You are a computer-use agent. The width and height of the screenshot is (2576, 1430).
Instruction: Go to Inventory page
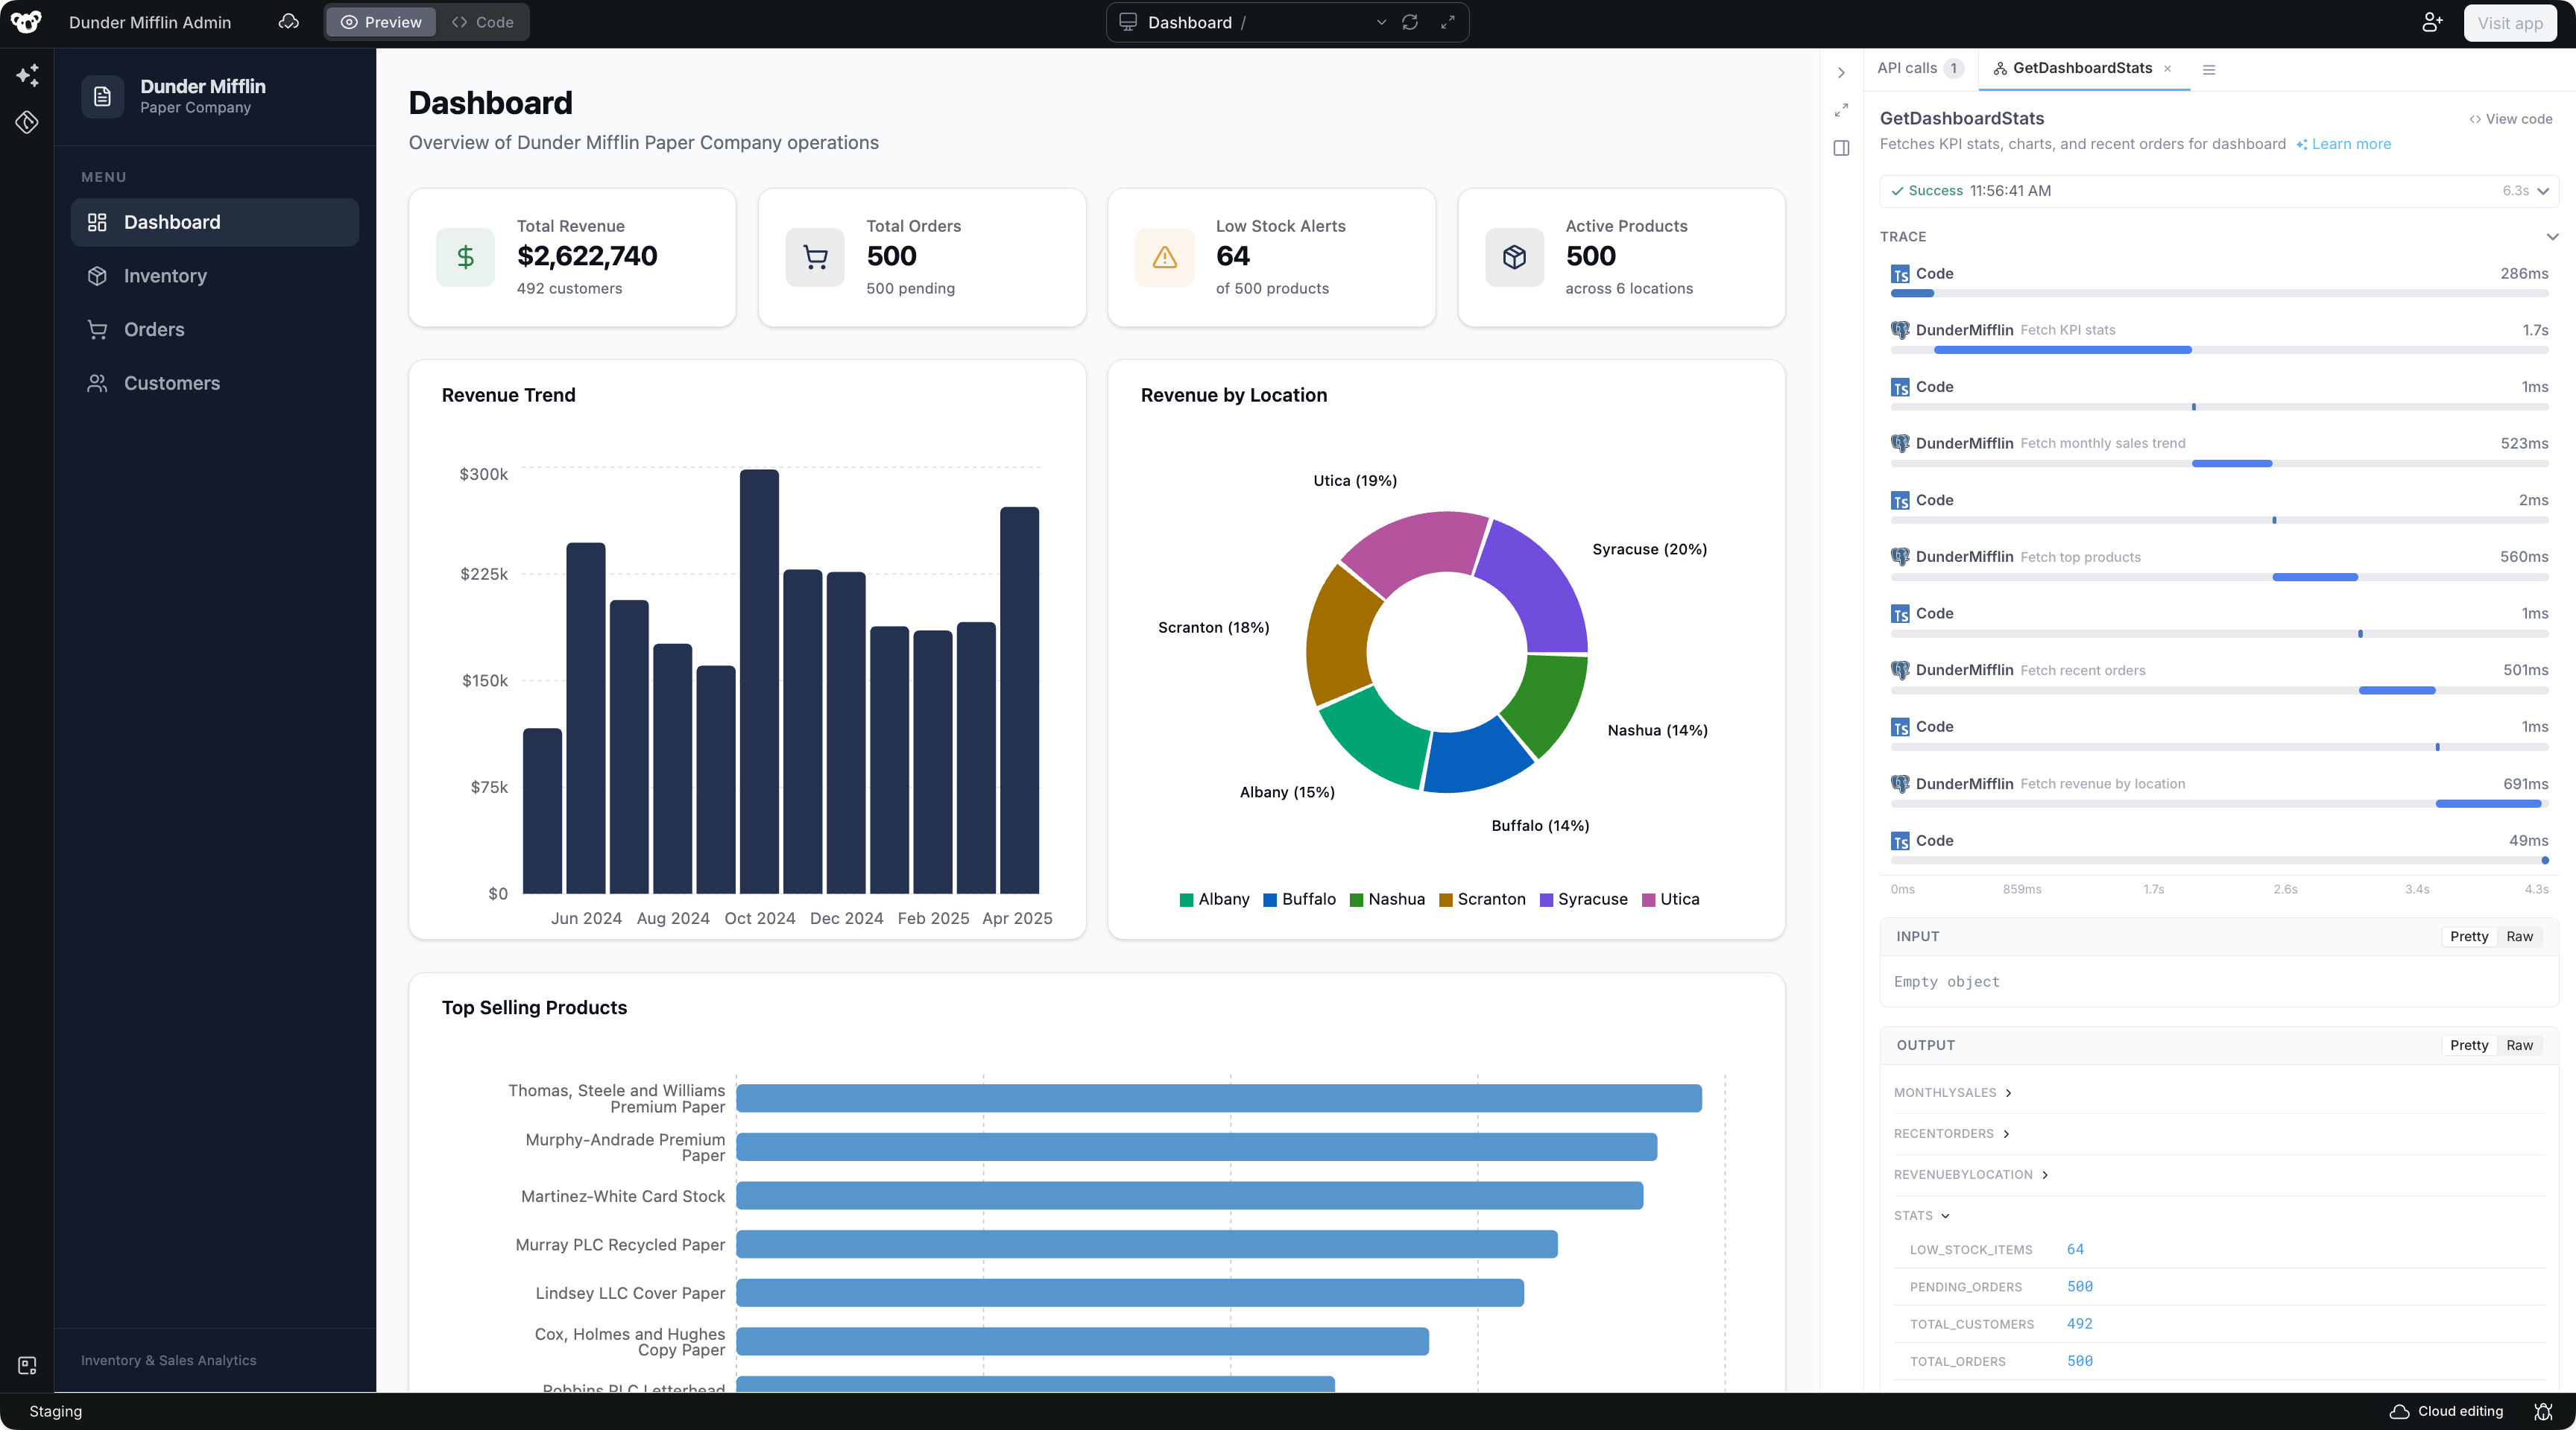click(x=215, y=276)
